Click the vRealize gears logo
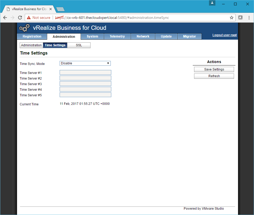 pos(24,28)
